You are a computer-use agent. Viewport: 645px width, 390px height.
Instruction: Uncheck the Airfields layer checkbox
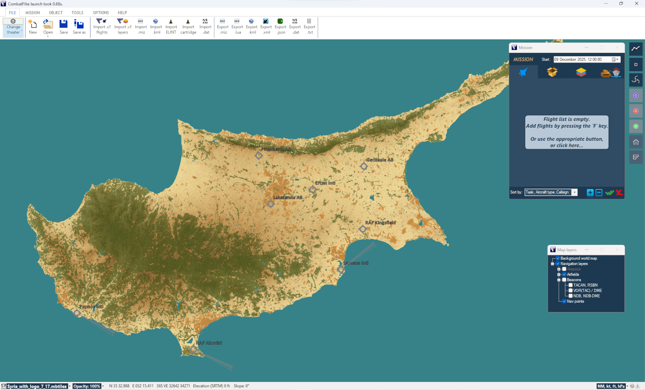click(x=564, y=274)
